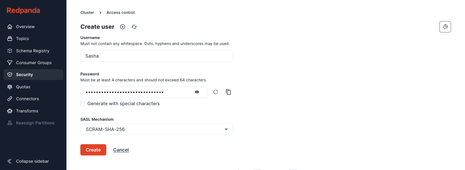The image size is (465, 170).
Task: Enable Generate with special characters checkbox
Action: pyautogui.click(x=83, y=104)
